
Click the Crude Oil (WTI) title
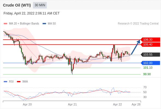[x=17, y=5]
